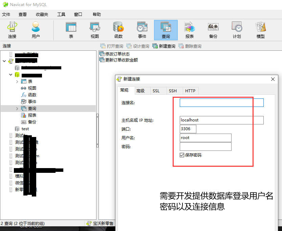Click the port field showing 3306
Image resolution: width=282 pixels, height=231 pixels.
click(x=188, y=129)
